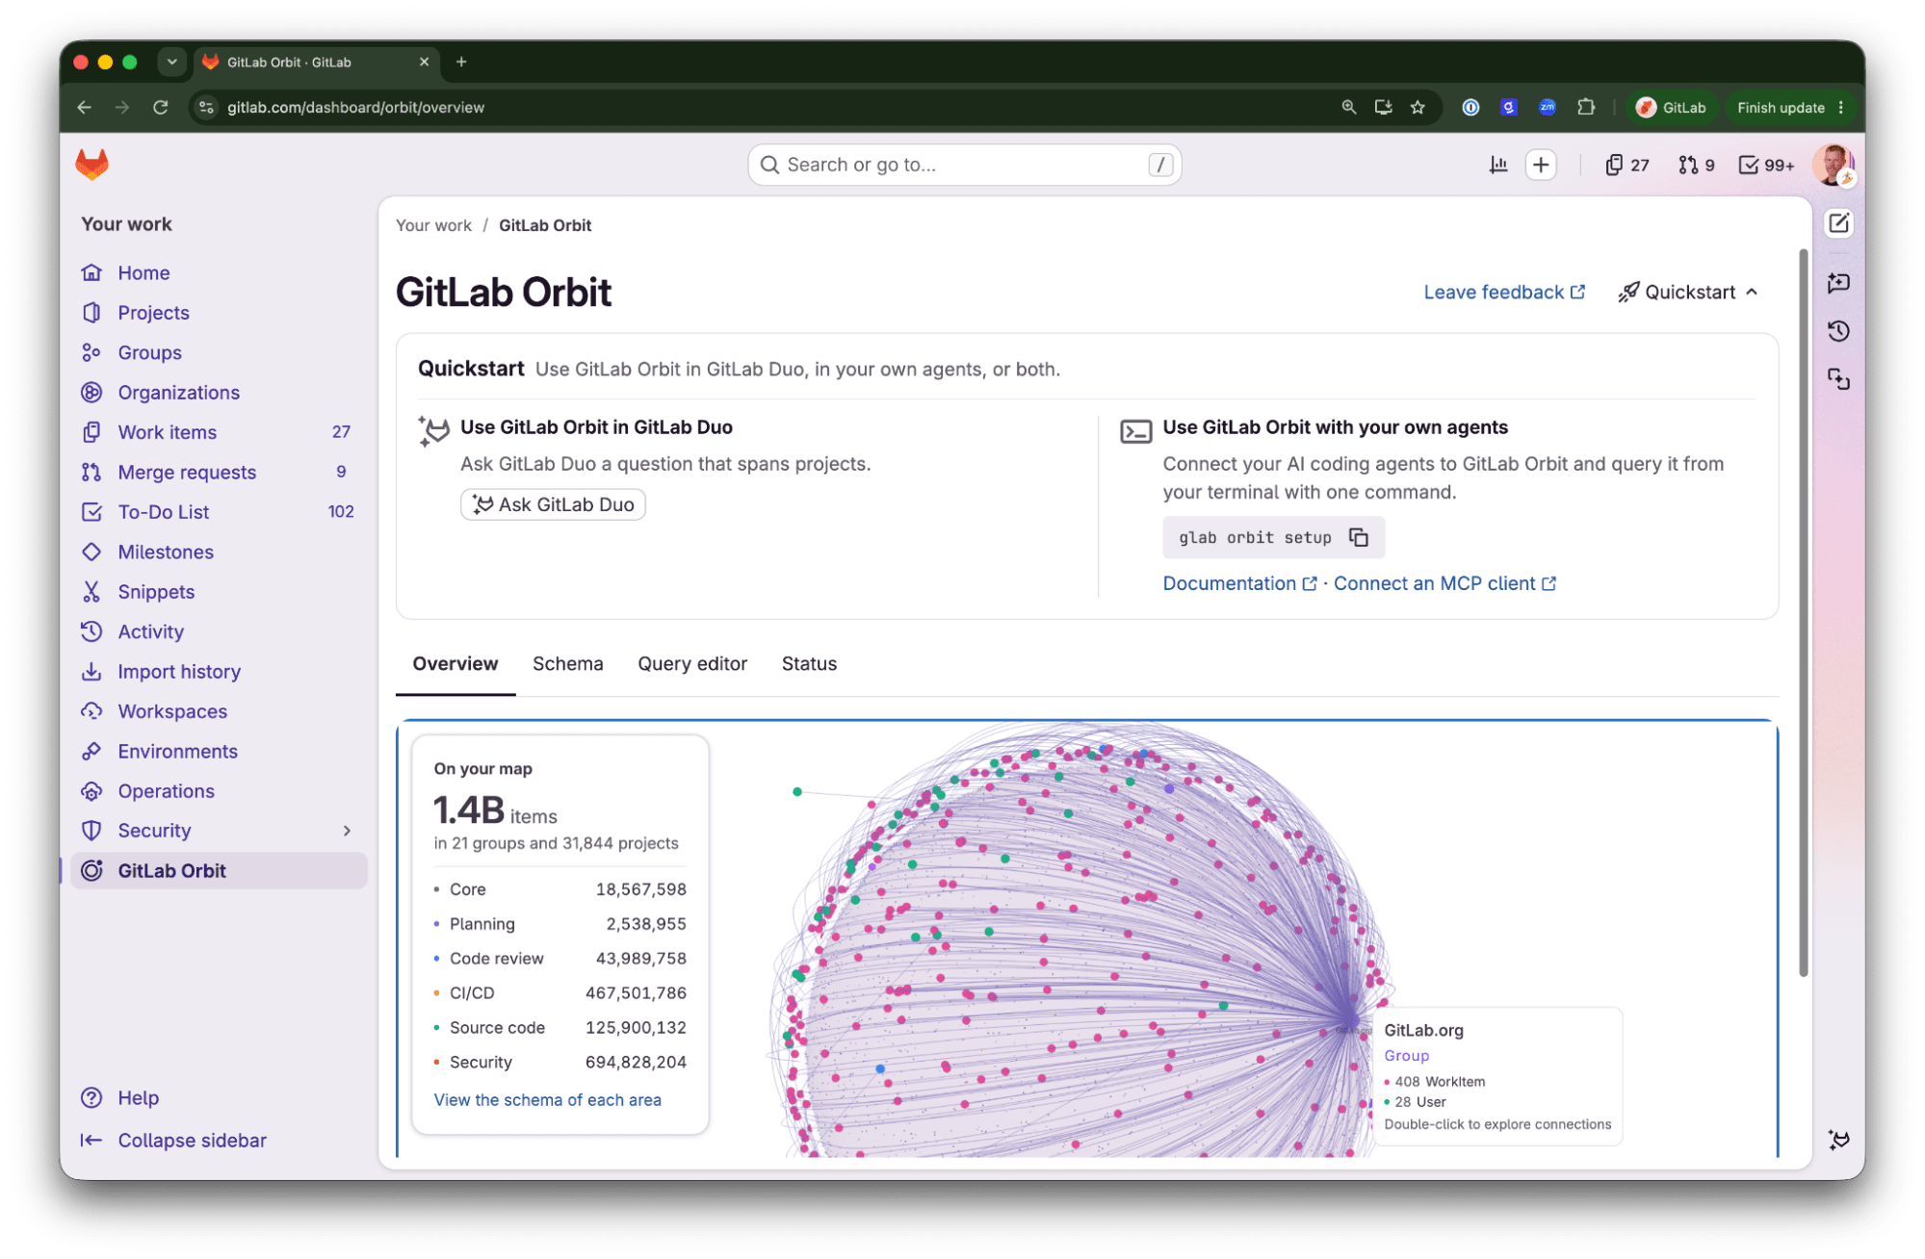Open browser tab list dropdown arrow
This screenshot has height=1259, width=1925.
[171, 62]
